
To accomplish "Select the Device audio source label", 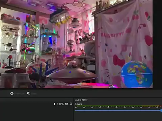I will (x=78, y=104).
